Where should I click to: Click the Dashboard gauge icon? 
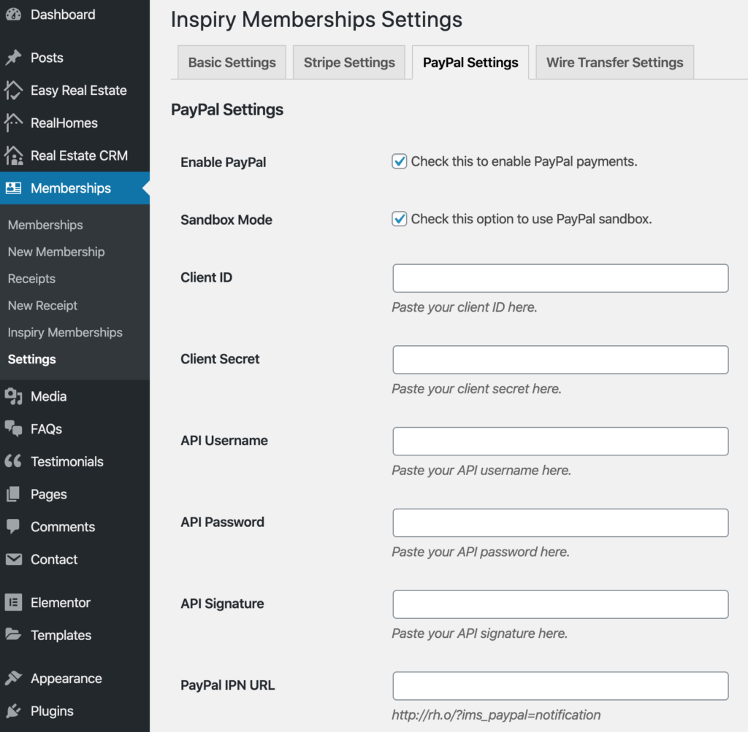[x=14, y=15]
